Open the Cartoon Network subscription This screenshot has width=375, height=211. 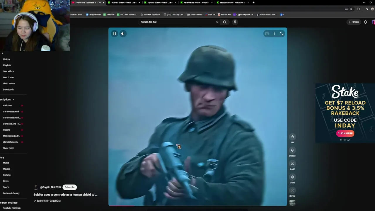pos(11,112)
